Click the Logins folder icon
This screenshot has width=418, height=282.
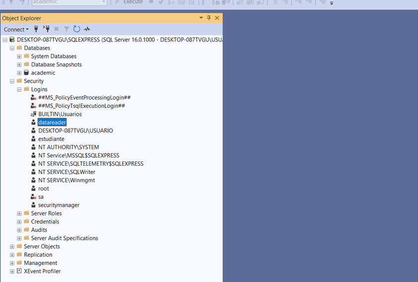(x=26, y=89)
